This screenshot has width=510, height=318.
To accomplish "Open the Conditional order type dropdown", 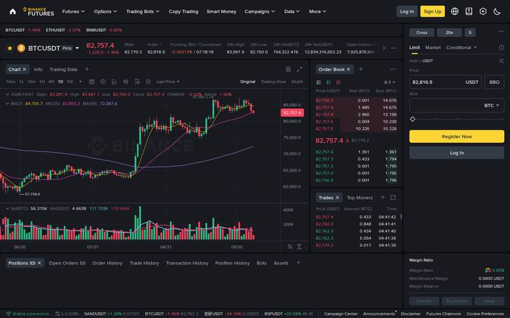I will click(461, 47).
